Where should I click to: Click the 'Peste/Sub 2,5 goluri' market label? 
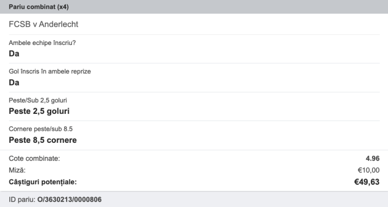(38, 100)
